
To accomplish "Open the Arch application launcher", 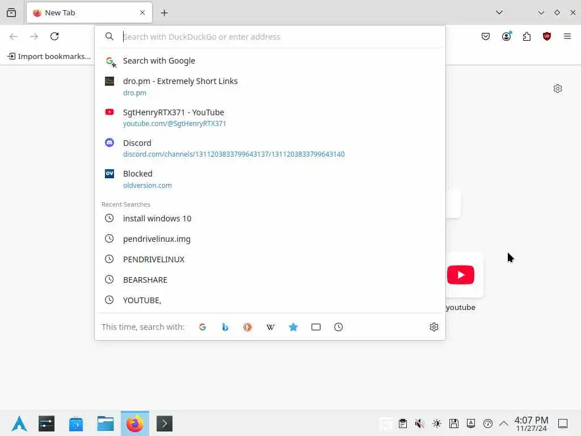I will [19, 424].
